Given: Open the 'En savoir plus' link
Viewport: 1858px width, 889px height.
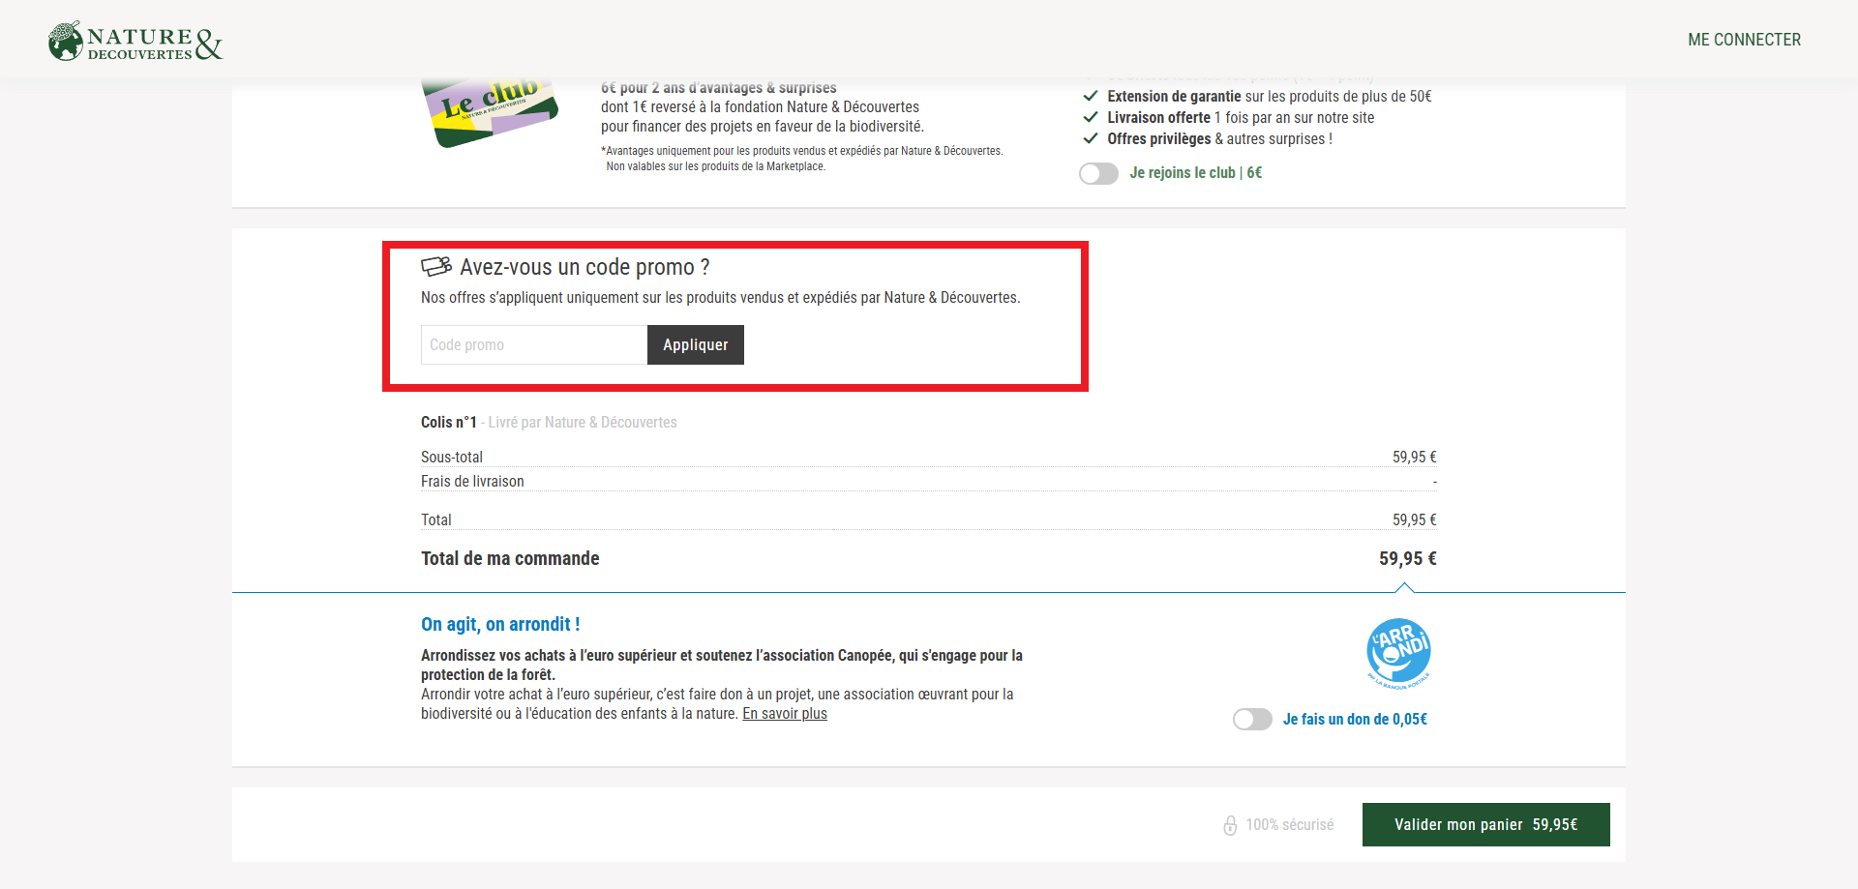Looking at the screenshot, I should click(785, 714).
